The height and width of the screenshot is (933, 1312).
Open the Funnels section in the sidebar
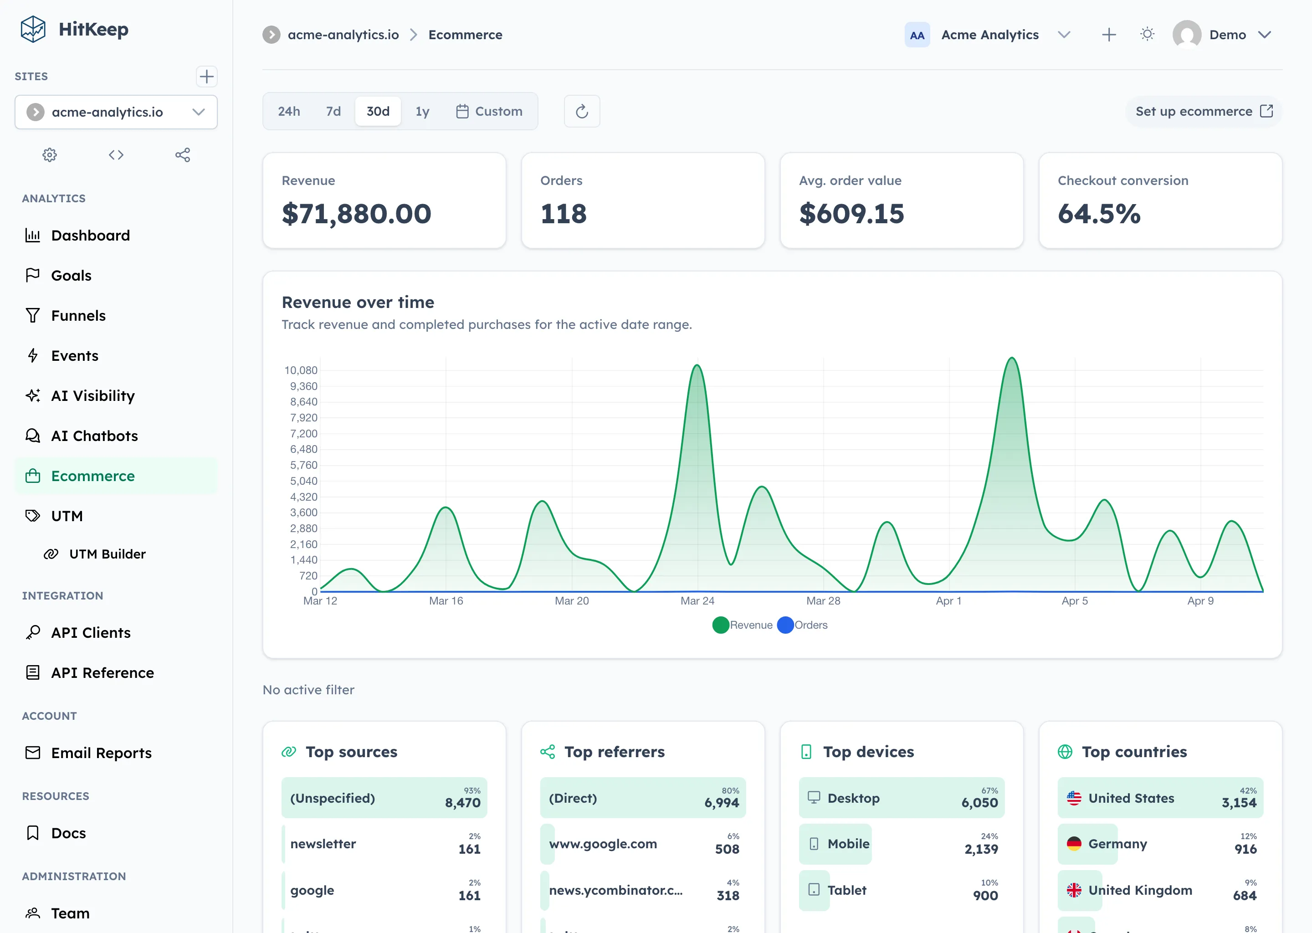[78, 315]
